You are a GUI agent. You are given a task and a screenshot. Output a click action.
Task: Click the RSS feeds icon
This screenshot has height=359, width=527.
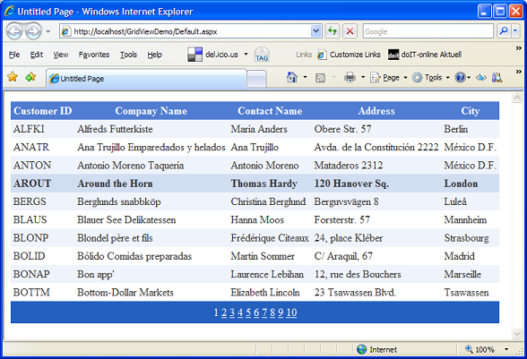coord(320,78)
